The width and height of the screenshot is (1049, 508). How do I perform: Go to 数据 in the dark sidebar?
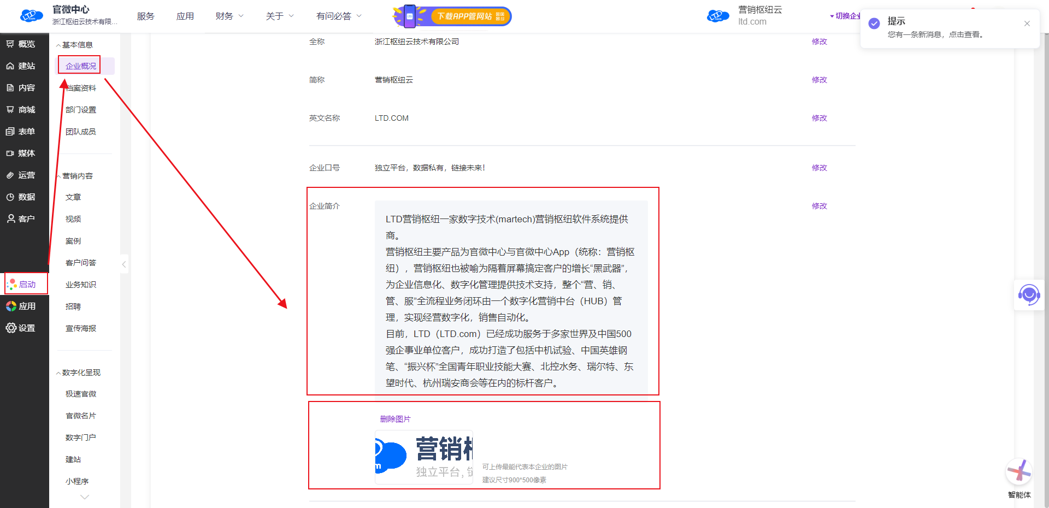(x=21, y=197)
